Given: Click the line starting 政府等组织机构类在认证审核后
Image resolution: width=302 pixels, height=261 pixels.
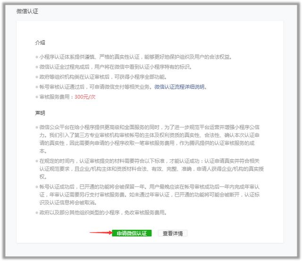Looking at the screenshot, I should click(x=103, y=77).
